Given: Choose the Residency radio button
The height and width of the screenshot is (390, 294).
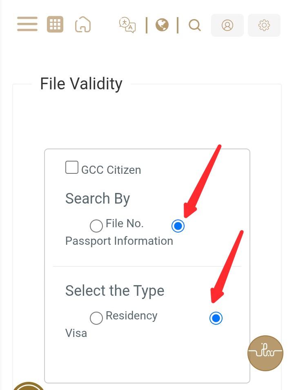Looking at the screenshot, I should [x=96, y=318].
